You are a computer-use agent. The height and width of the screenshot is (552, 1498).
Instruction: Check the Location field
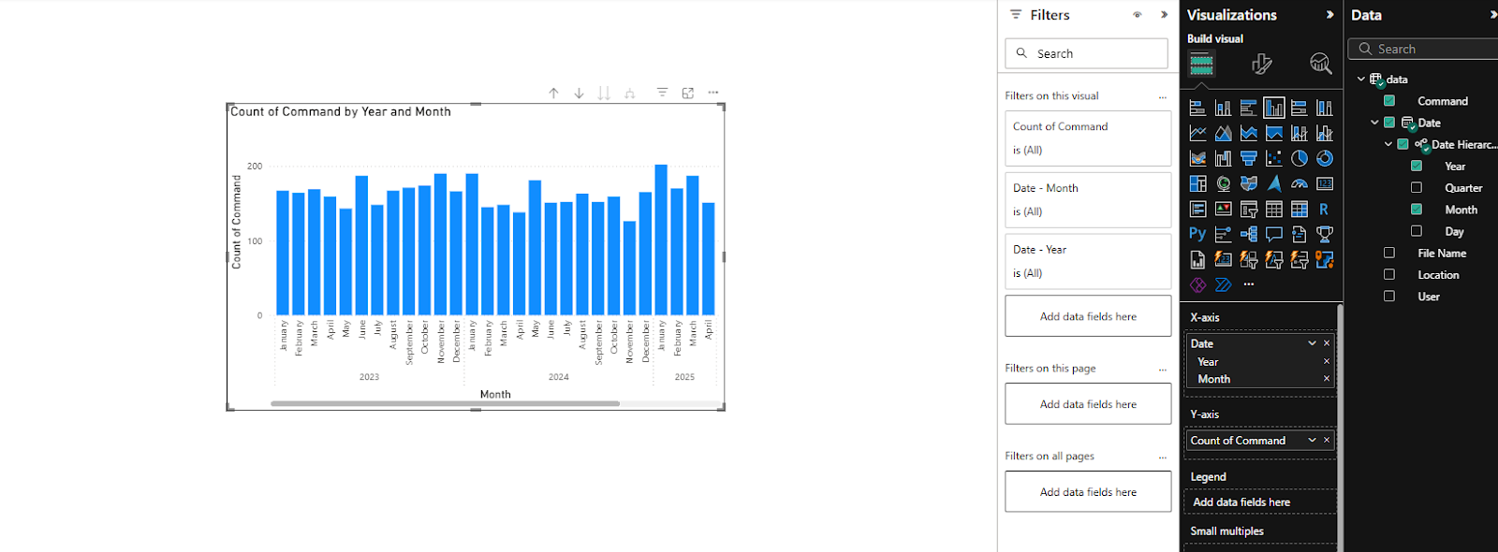click(x=1389, y=274)
